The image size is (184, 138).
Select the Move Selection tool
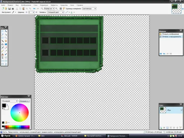[x=6, y=34]
